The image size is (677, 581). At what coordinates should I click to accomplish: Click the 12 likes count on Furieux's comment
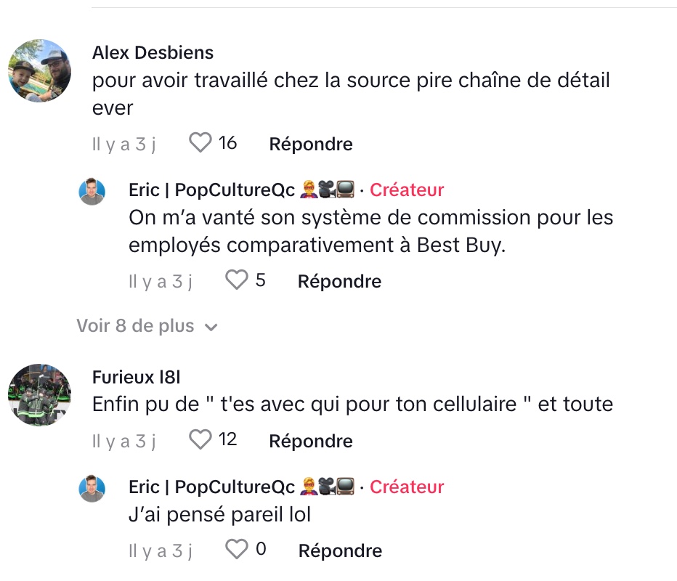(x=227, y=440)
